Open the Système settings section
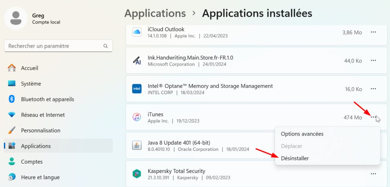The height and width of the screenshot is (187, 390). point(58,83)
